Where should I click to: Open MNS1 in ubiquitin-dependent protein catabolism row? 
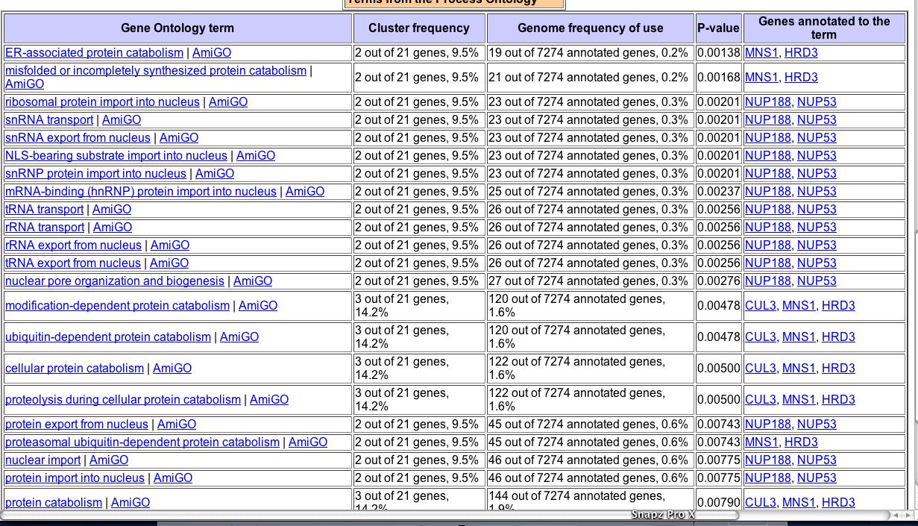(x=799, y=337)
